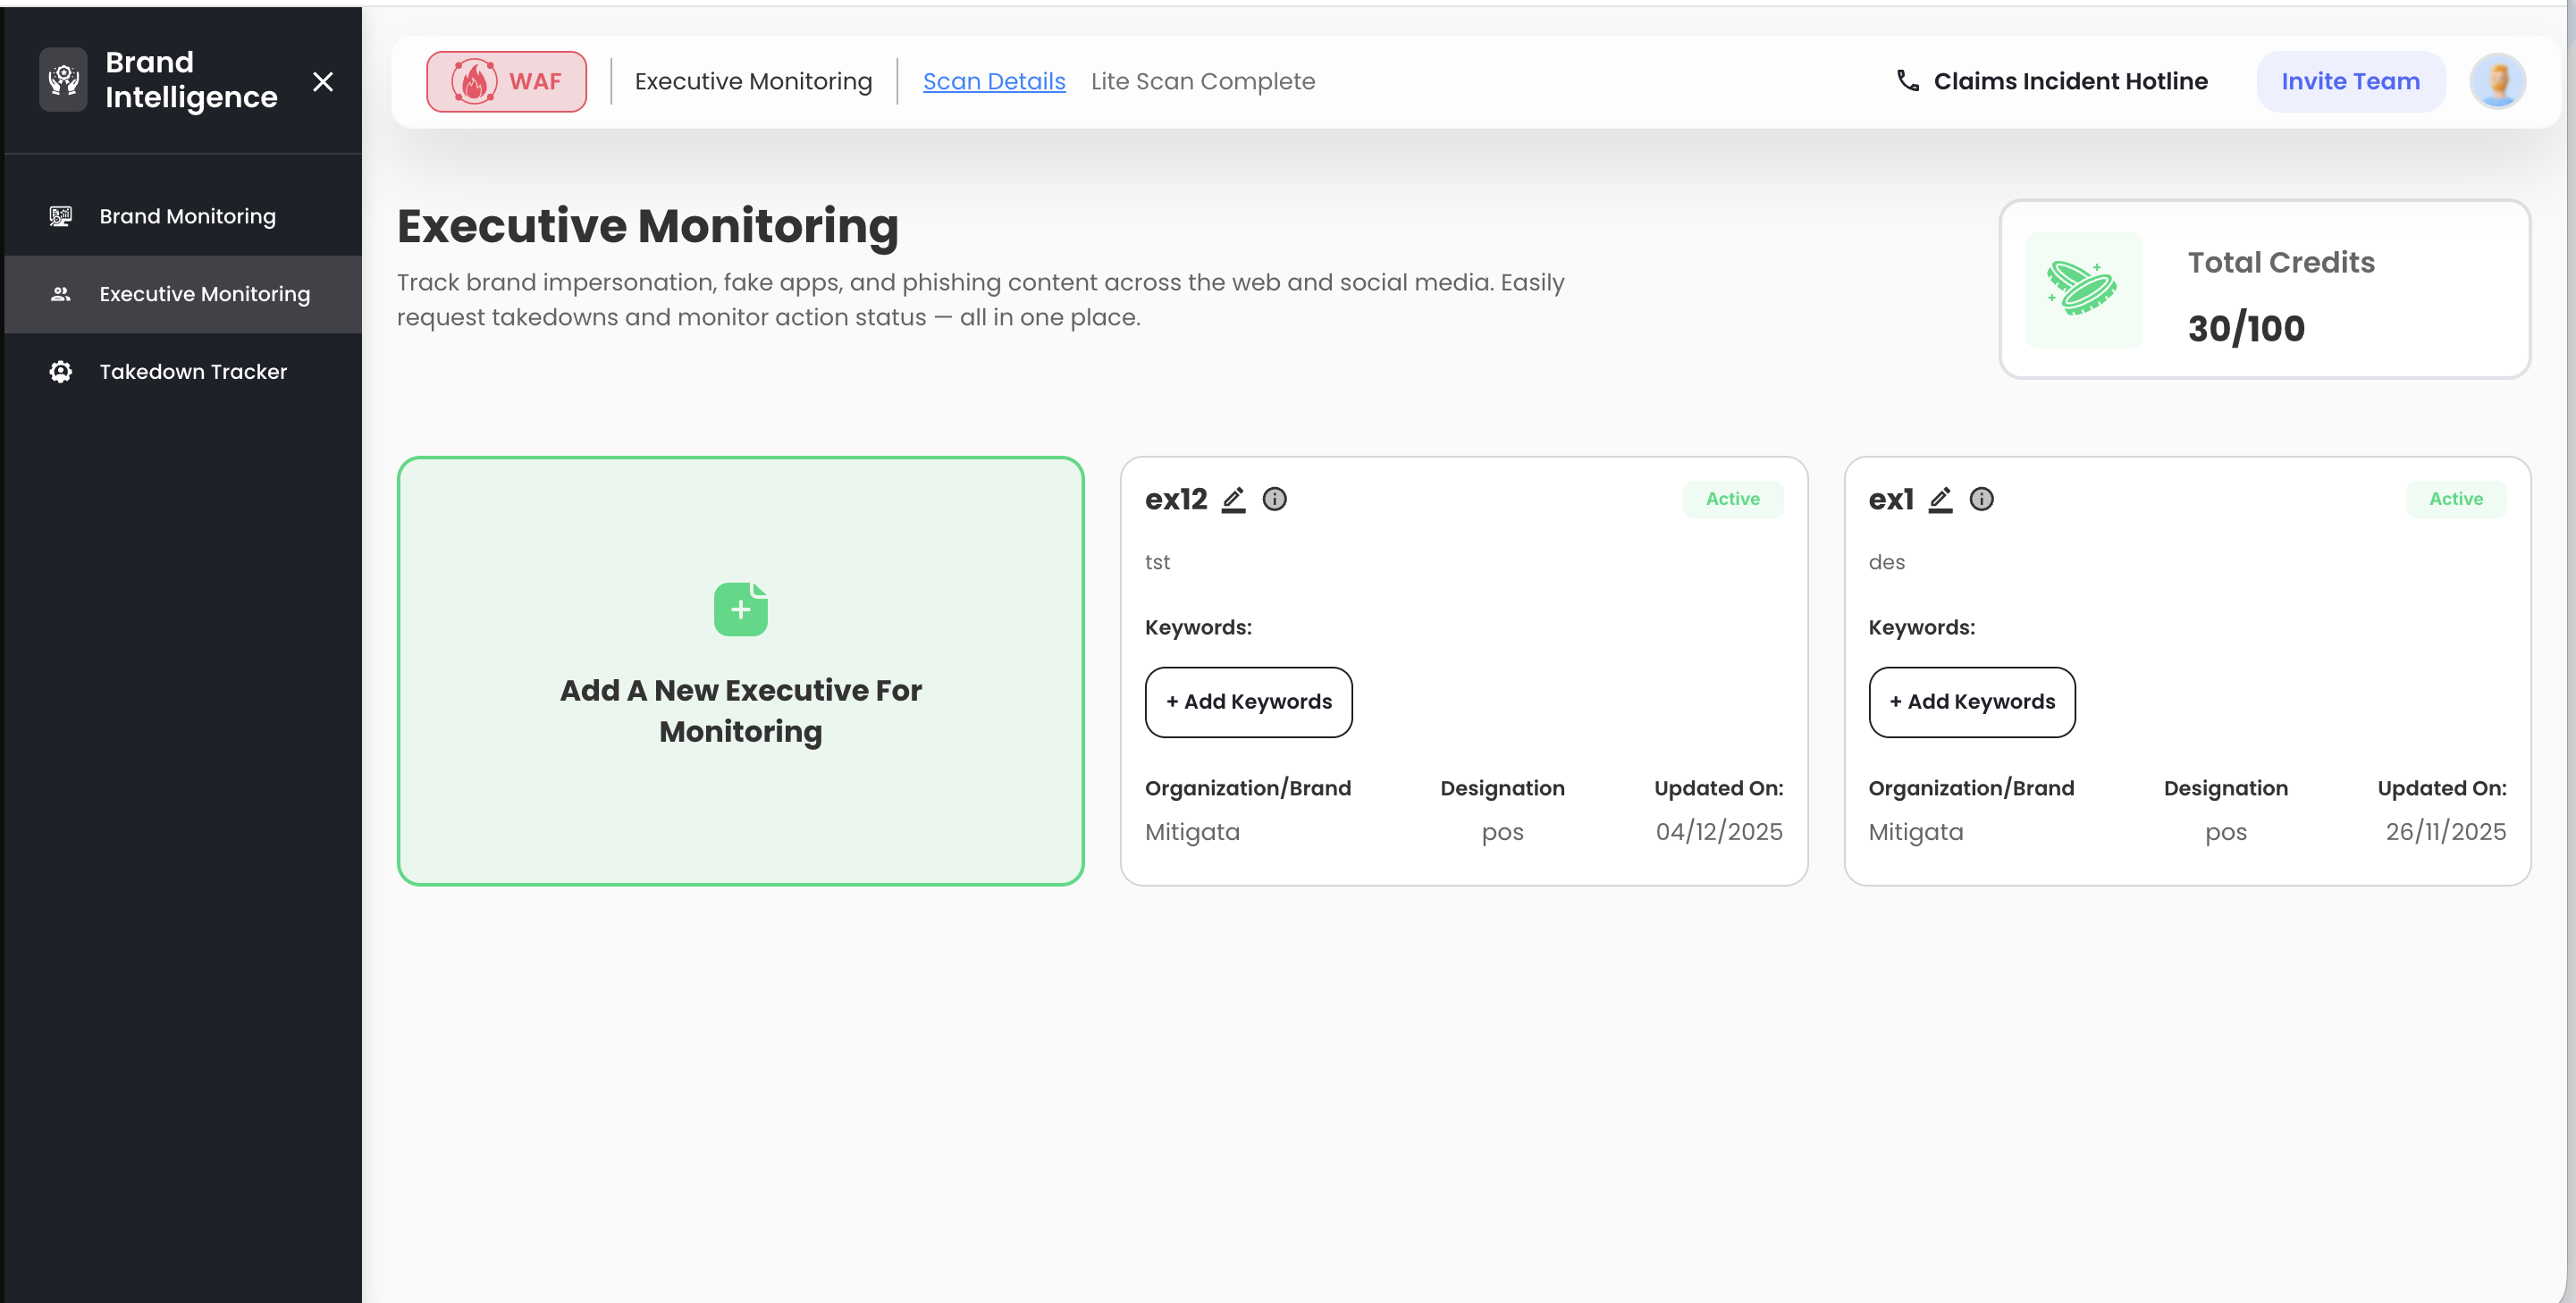Toggle the Active badge on ex12 card
The width and height of the screenshot is (2576, 1303).
pos(1732,499)
